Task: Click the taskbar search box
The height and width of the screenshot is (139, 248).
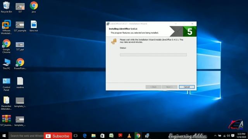Action: click(x=26, y=136)
